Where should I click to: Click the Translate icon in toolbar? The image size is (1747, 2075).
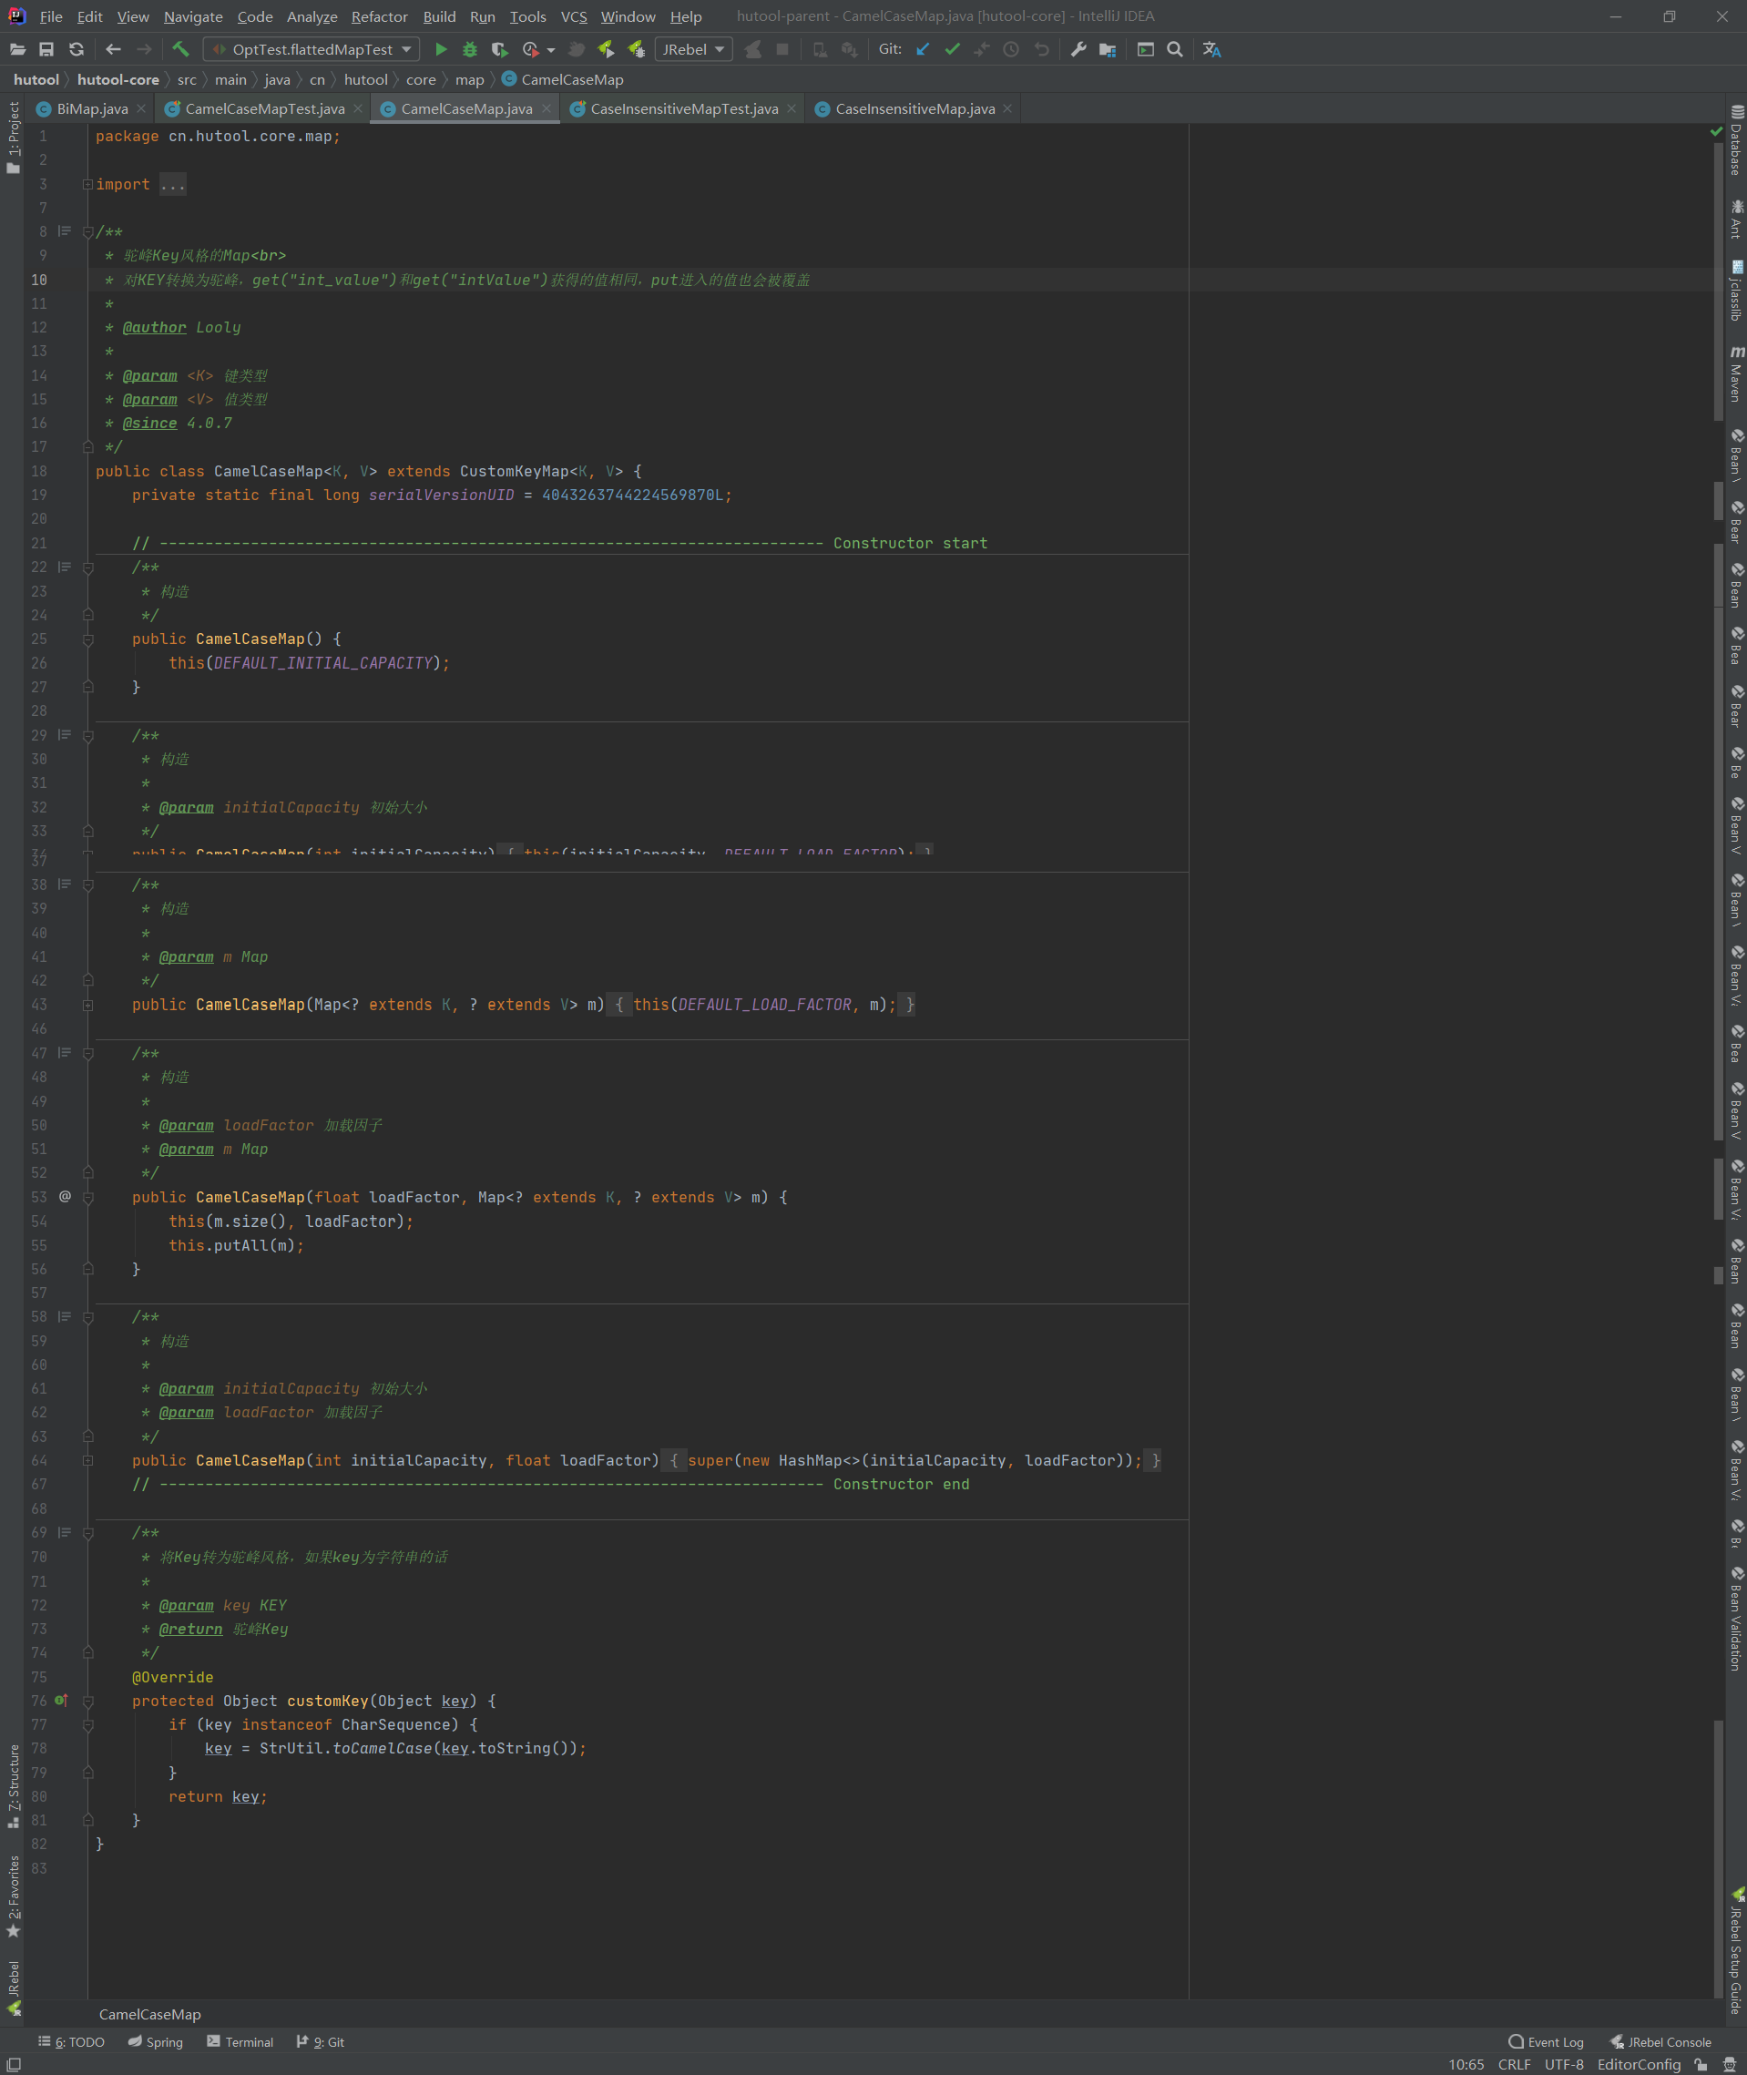(1212, 49)
